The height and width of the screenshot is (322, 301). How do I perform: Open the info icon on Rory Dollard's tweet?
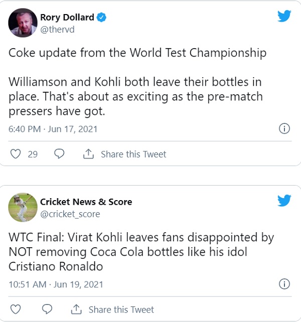click(284, 129)
